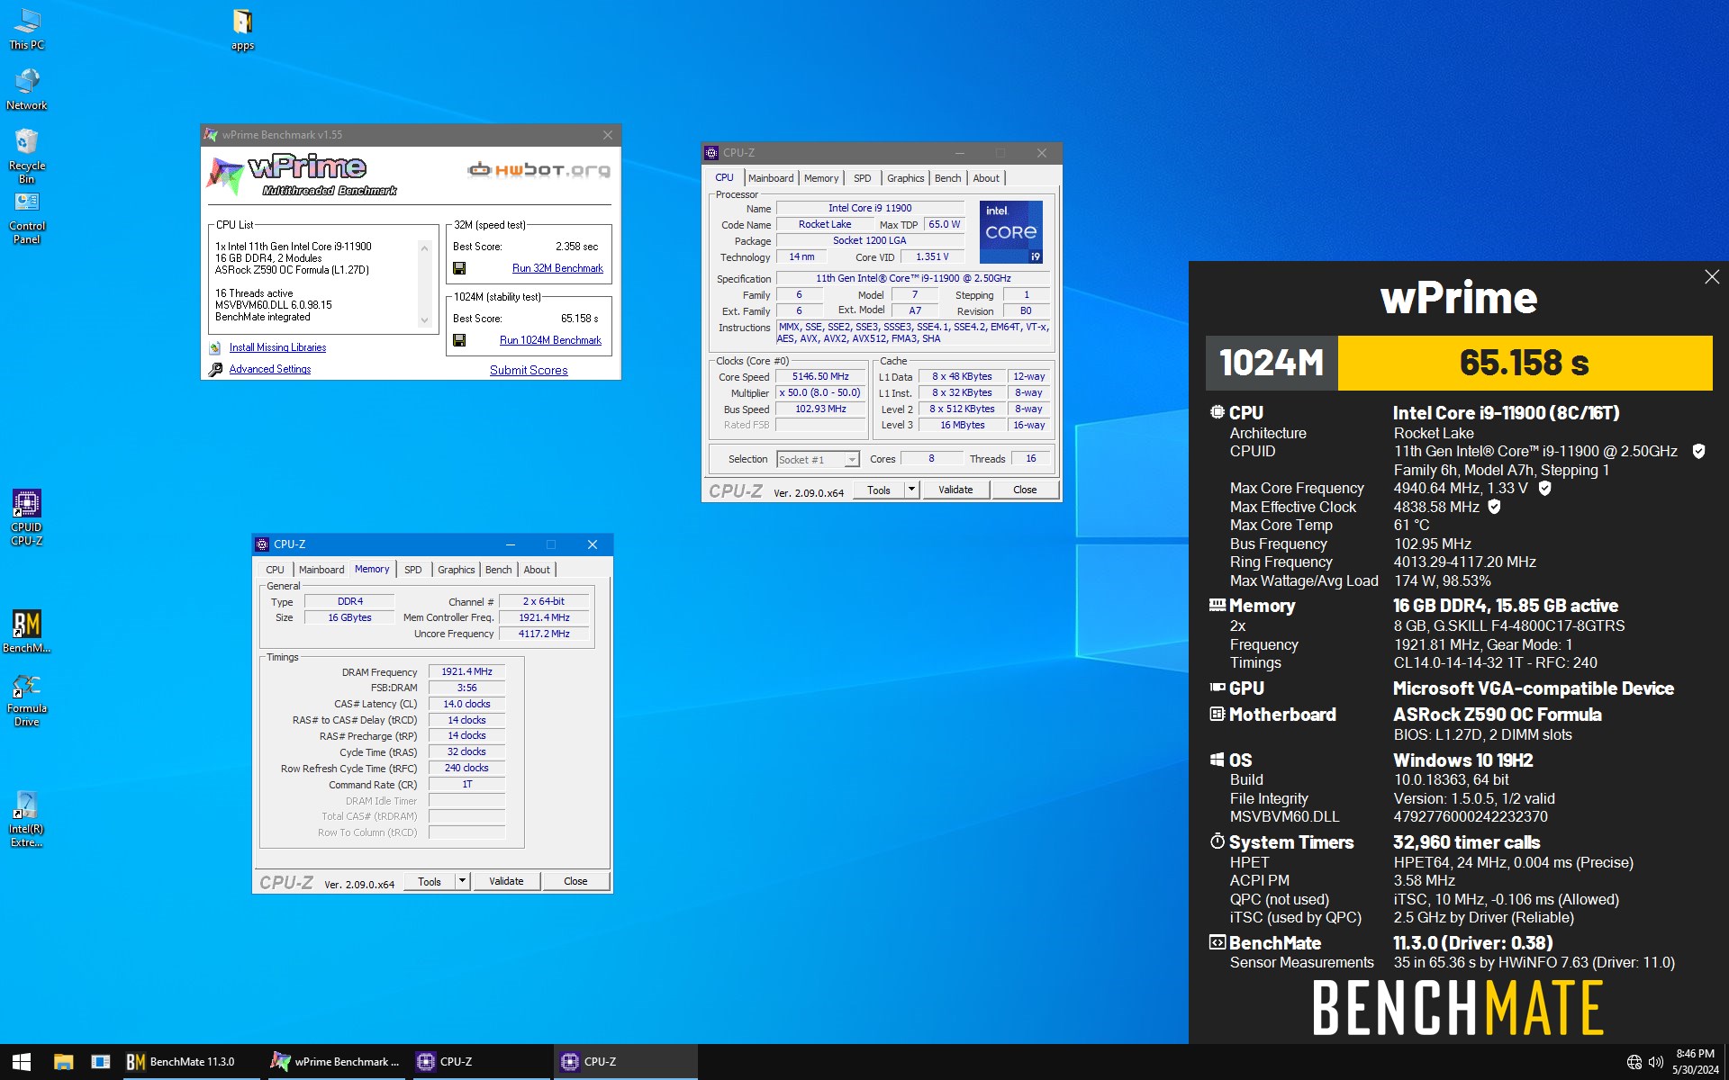Open SPD tab in Memory window
This screenshot has height=1080, width=1729.
(412, 570)
